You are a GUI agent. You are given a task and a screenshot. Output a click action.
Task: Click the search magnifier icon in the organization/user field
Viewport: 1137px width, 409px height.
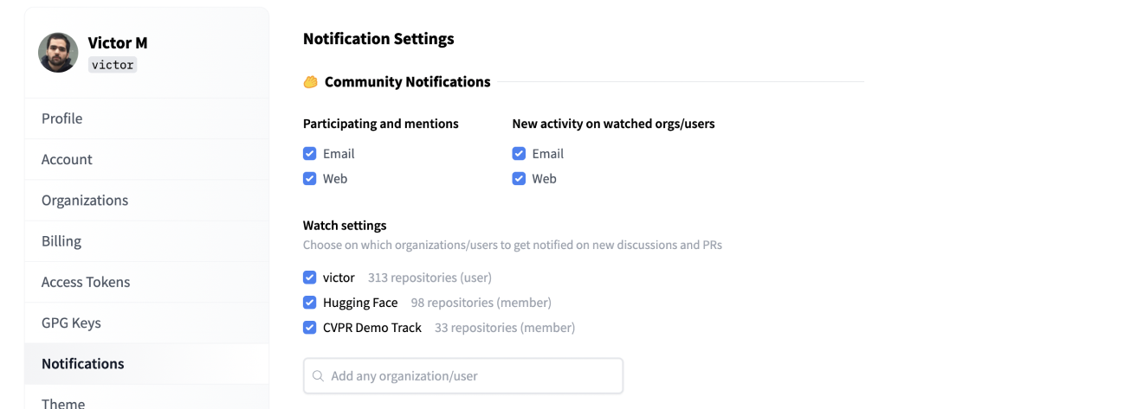click(x=318, y=376)
